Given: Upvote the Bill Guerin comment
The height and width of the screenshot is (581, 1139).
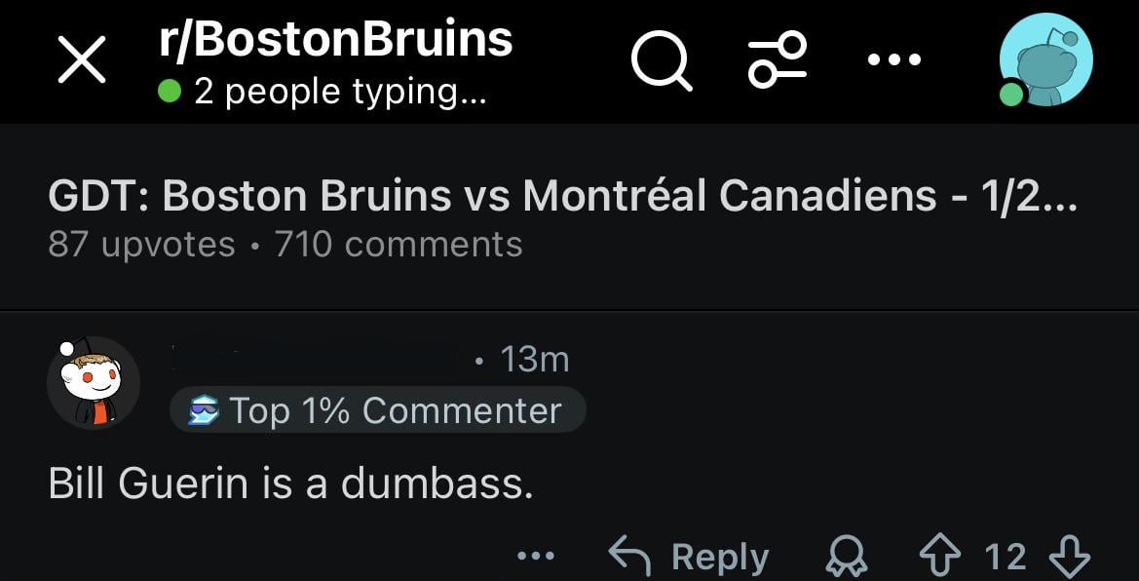Looking at the screenshot, I should (x=941, y=554).
